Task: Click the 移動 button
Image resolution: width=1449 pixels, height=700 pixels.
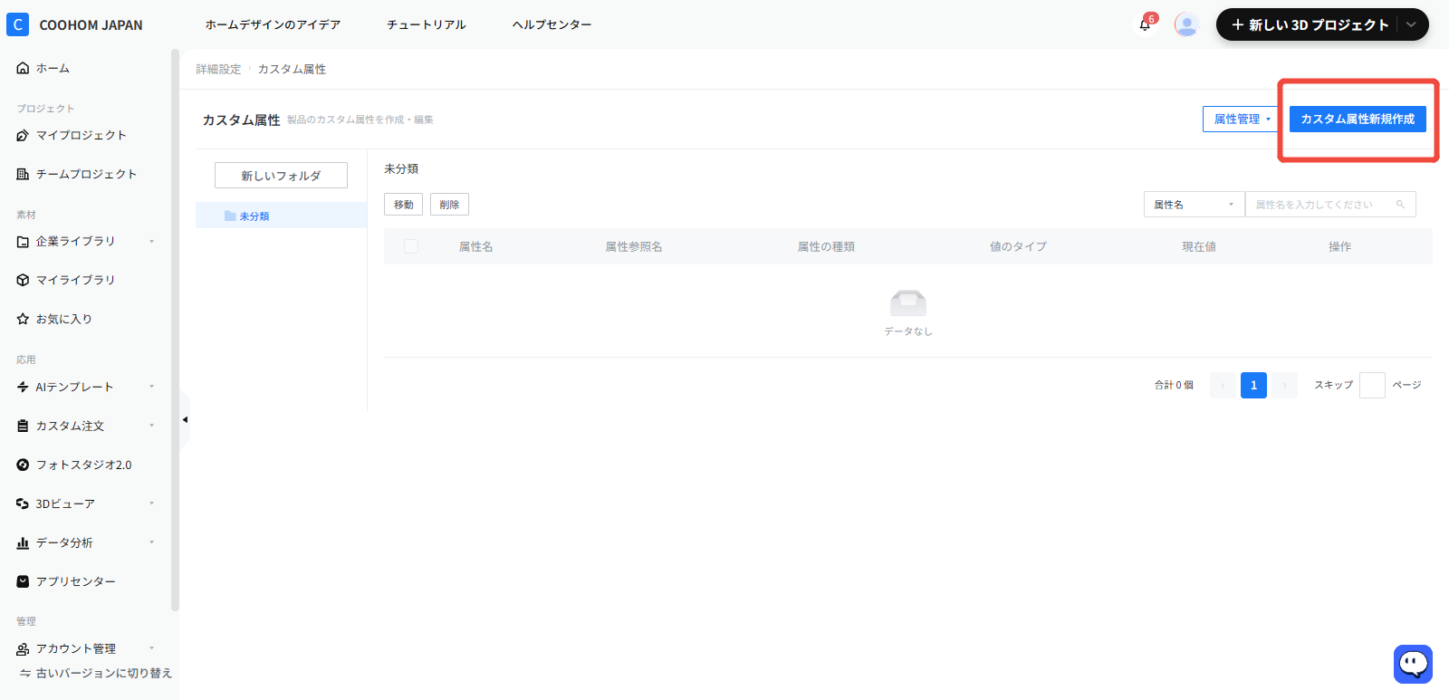Action: pyautogui.click(x=403, y=205)
